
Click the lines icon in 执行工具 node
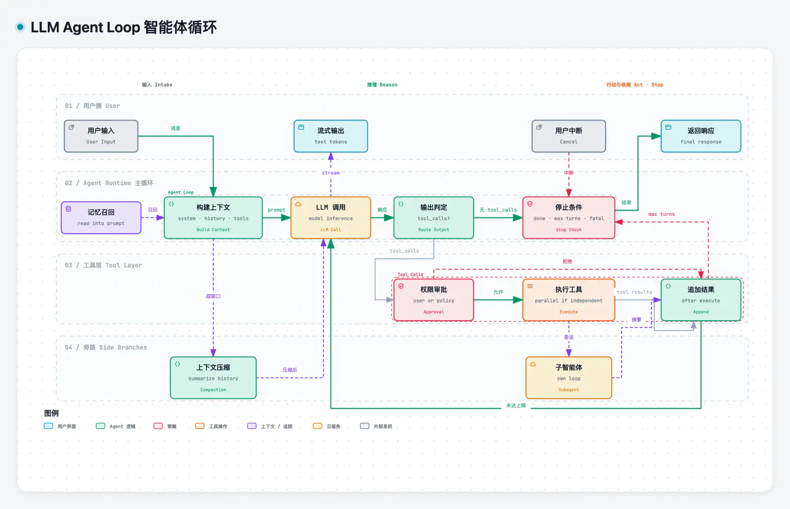530,286
